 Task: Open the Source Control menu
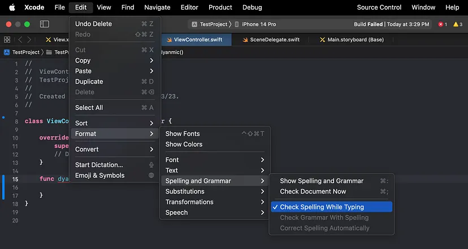coord(379,7)
